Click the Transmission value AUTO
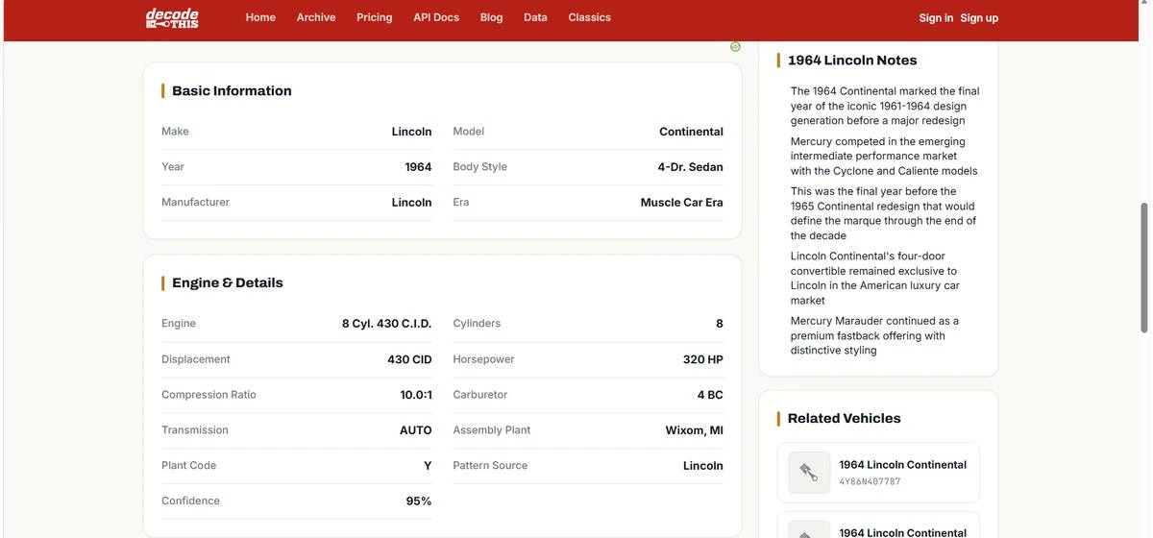The width and height of the screenshot is (1153, 538). 415,430
